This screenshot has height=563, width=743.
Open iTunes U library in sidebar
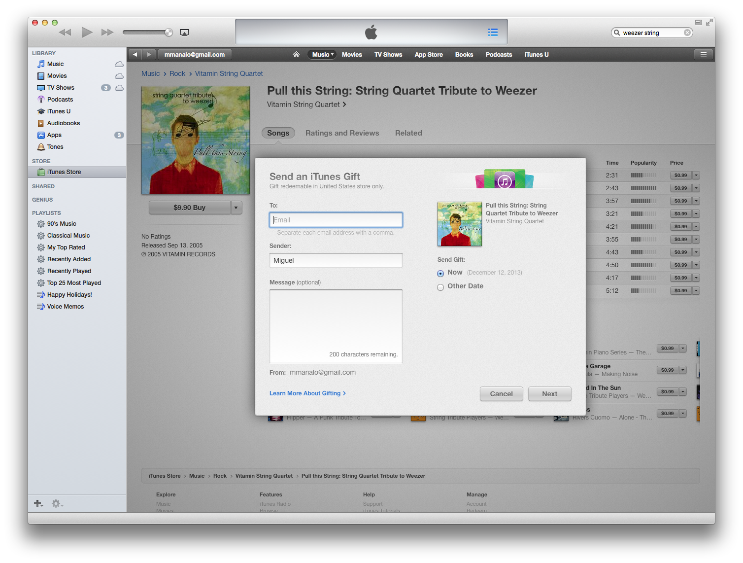tap(59, 111)
